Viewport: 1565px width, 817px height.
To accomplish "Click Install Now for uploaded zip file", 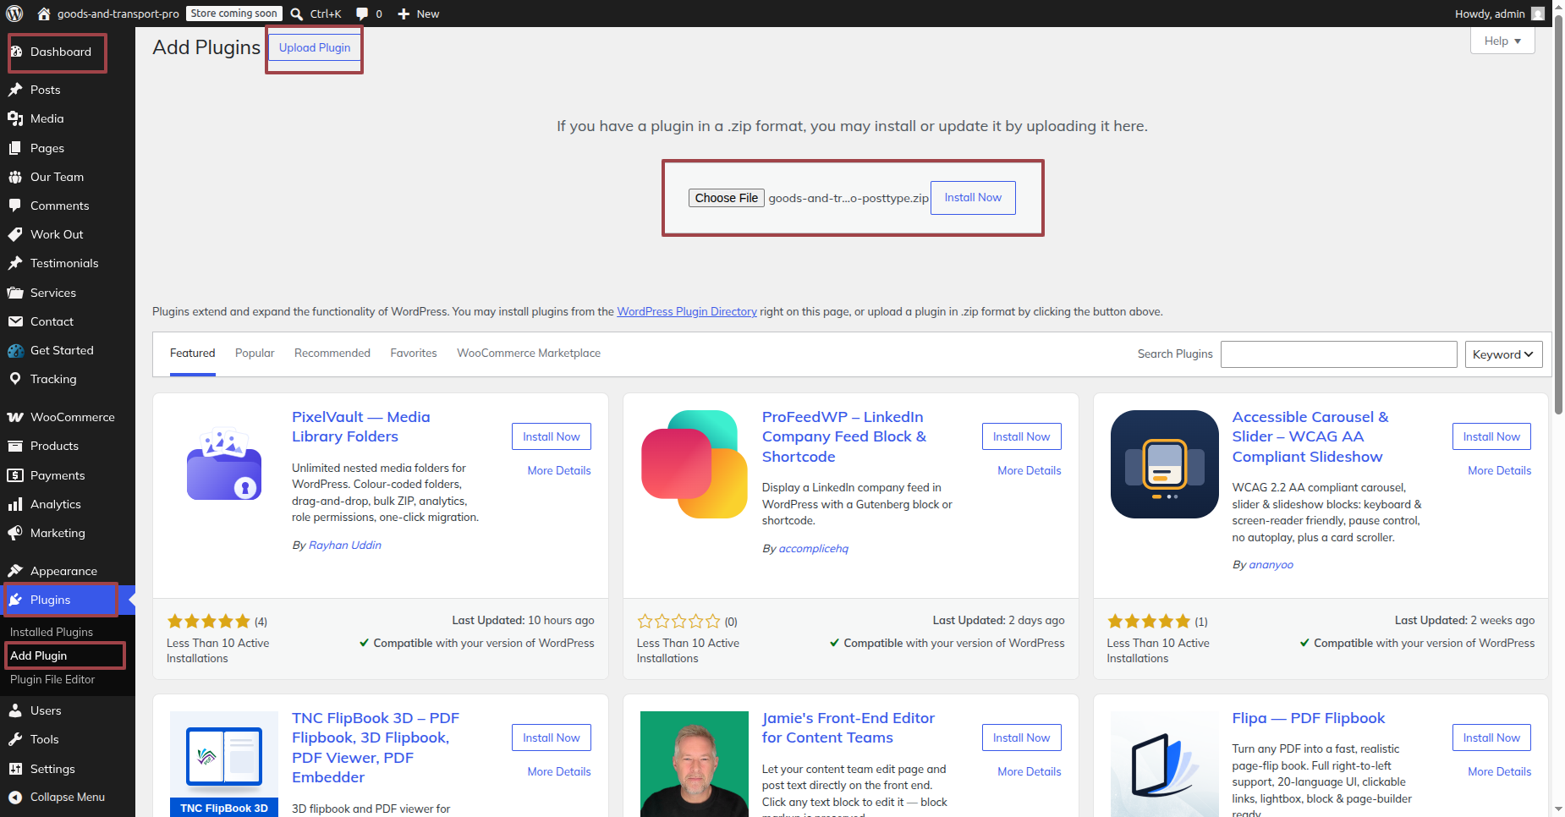I will pyautogui.click(x=973, y=198).
